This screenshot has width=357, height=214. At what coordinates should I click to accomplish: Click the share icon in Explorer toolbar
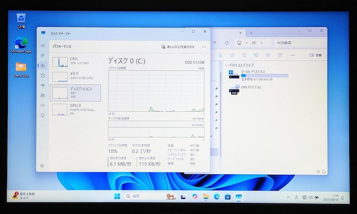click(x=268, y=55)
